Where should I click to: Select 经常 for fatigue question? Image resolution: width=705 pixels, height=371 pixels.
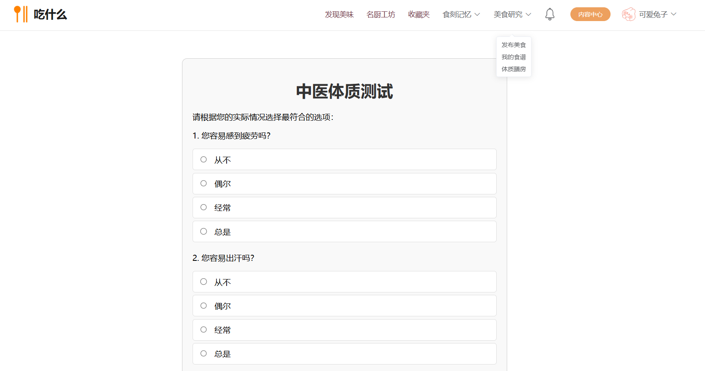pos(345,207)
